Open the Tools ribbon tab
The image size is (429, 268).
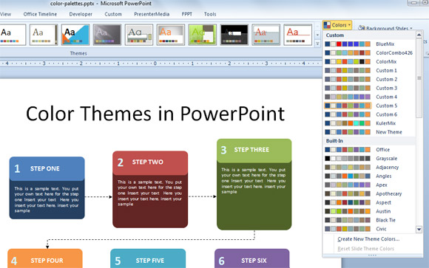pyautogui.click(x=210, y=14)
